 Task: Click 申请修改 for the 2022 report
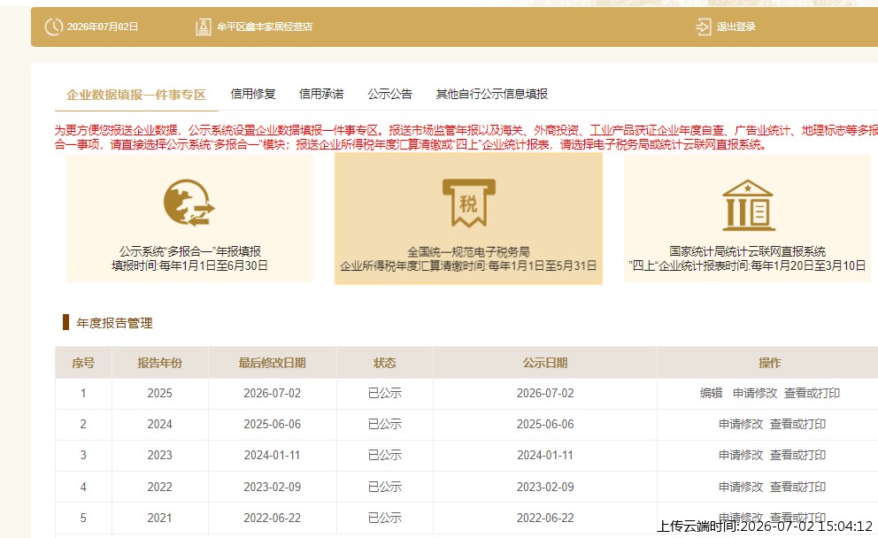pos(741,487)
